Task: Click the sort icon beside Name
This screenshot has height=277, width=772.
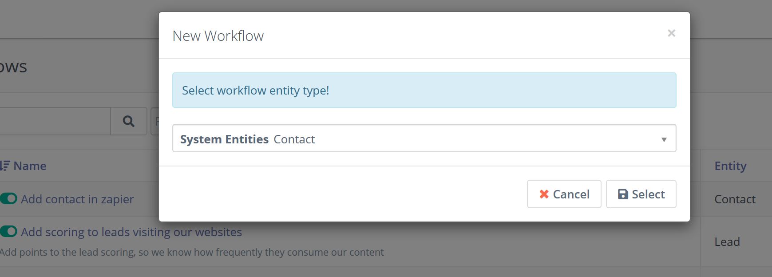Action: [x=4, y=166]
